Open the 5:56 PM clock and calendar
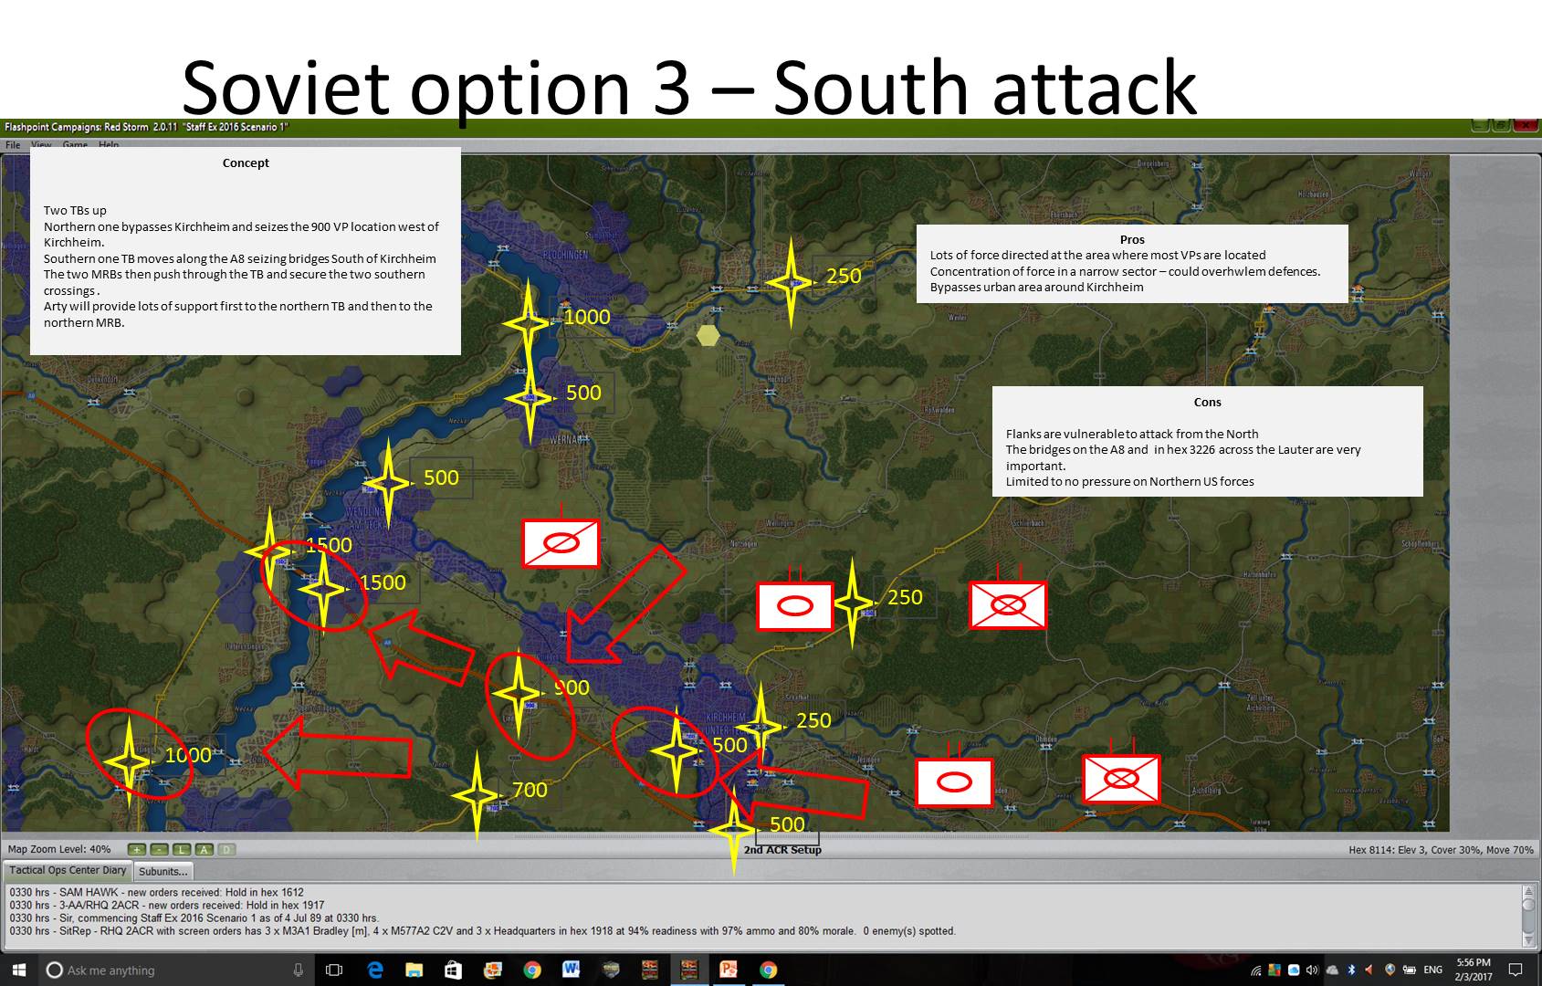Screen dimensions: 1542x986 1474,970
